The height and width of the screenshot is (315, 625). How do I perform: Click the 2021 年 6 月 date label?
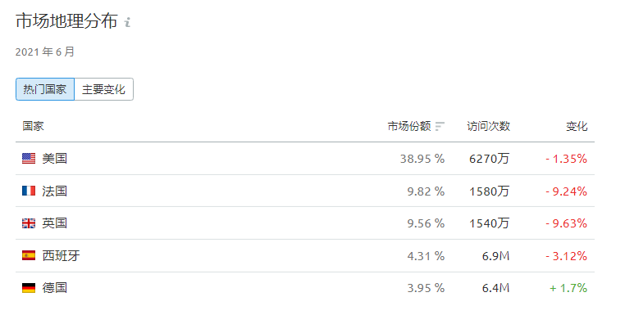(44, 52)
